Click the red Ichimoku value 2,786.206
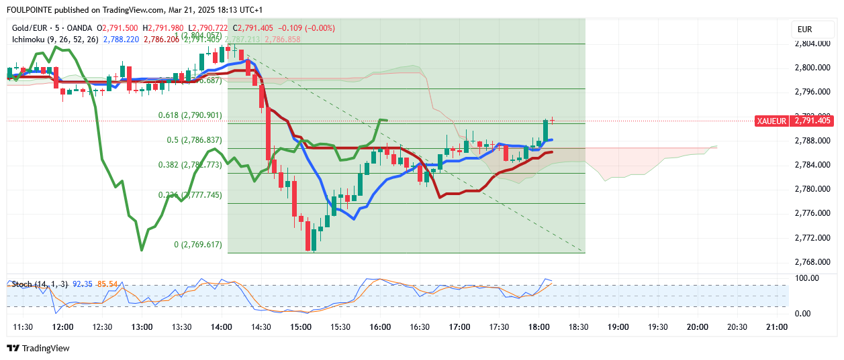Viewport: 844px width, 360px height. pyautogui.click(x=160, y=40)
